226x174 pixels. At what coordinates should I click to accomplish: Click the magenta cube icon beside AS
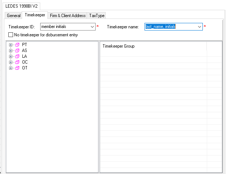coord(17,50)
